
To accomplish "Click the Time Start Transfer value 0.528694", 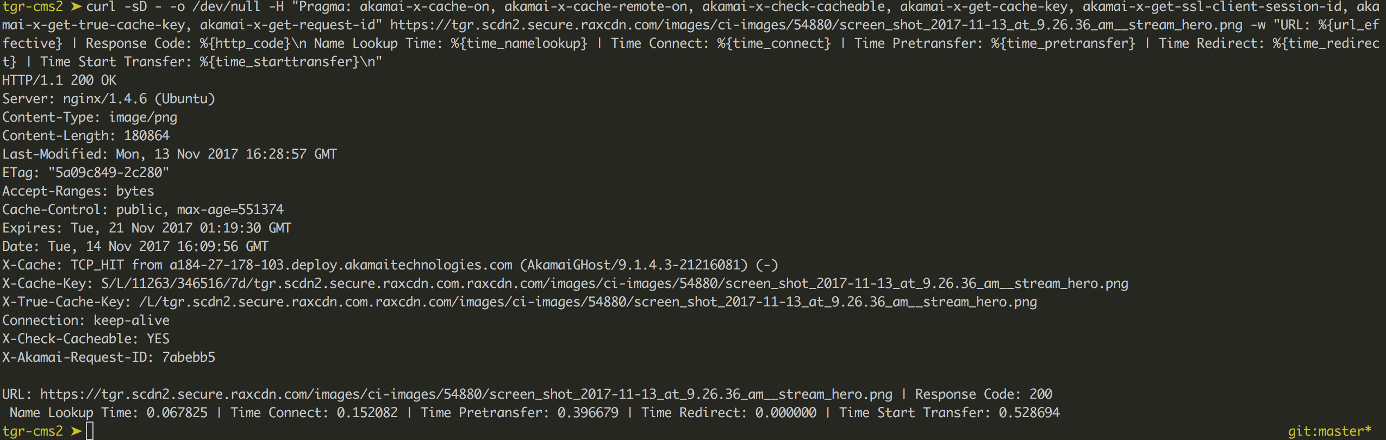I will pyautogui.click(x=1029, y=413).
